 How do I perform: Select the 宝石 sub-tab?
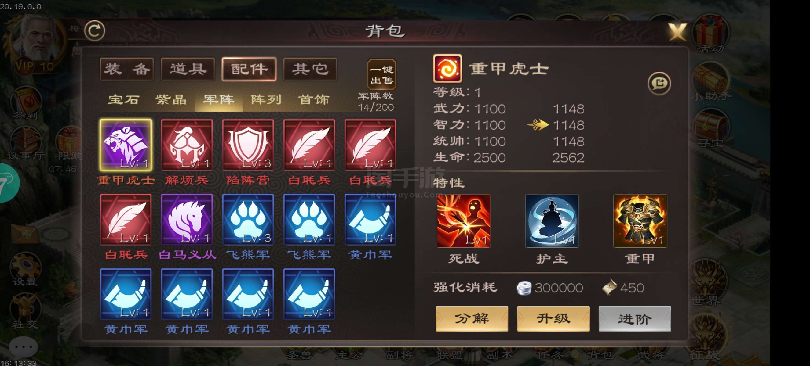pyautogui.click(x=124, y=100)
